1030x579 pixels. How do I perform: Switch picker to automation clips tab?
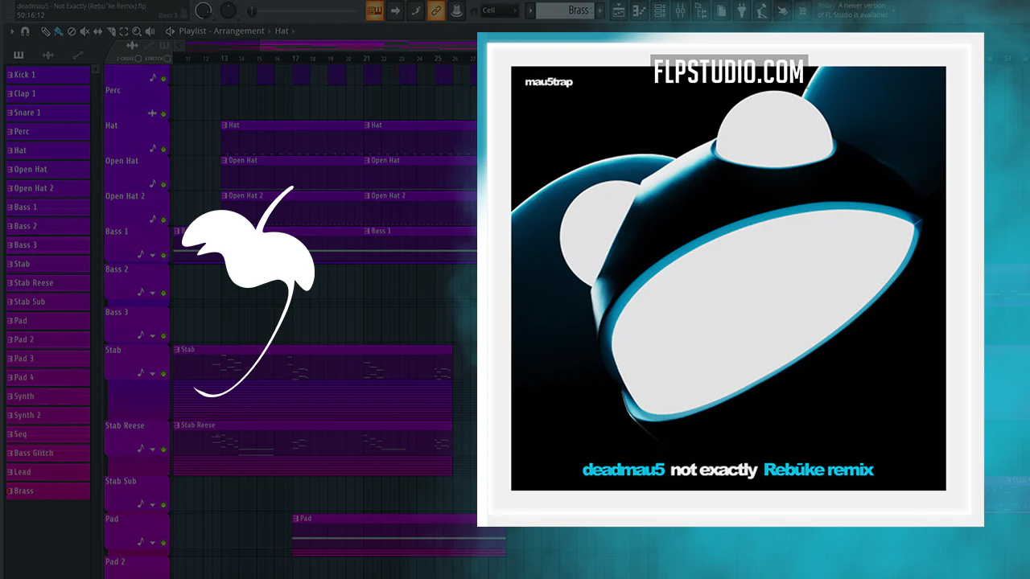coord(77,55)
